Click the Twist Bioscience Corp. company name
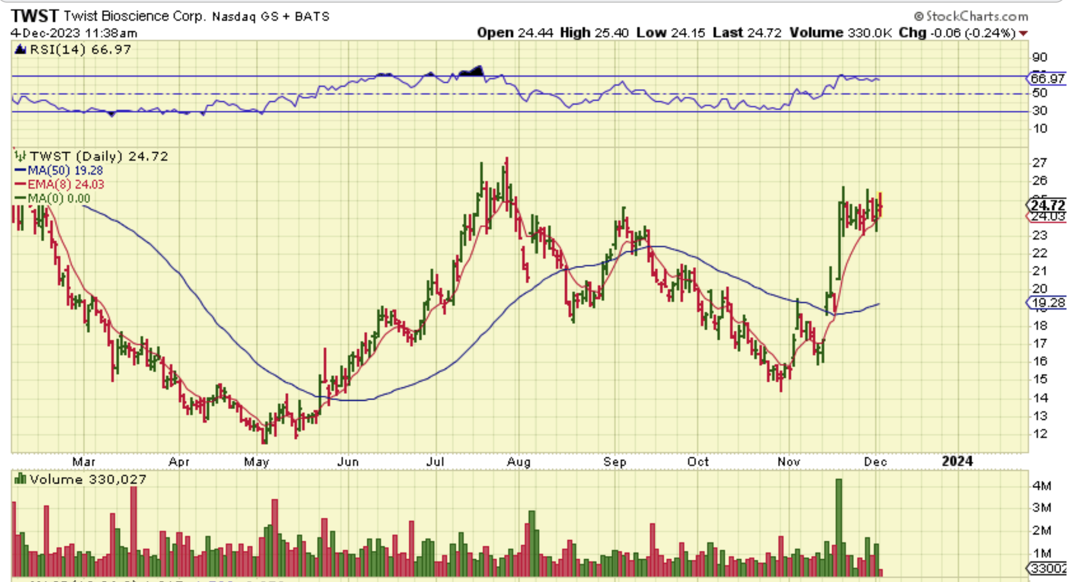 [134, 16]
